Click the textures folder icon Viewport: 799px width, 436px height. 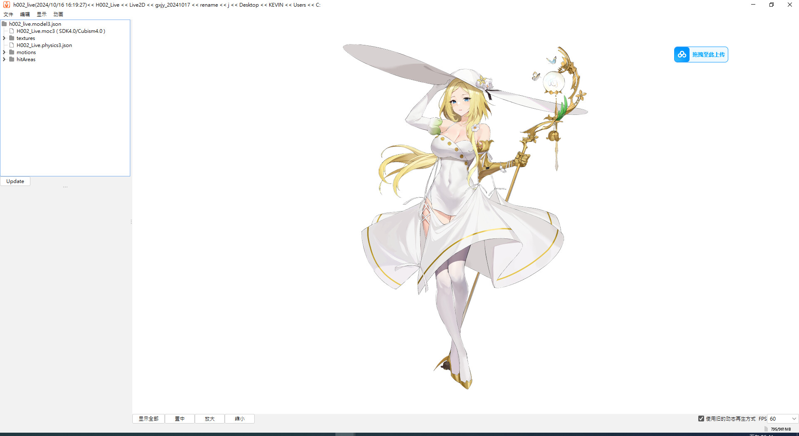click(12, 38)
